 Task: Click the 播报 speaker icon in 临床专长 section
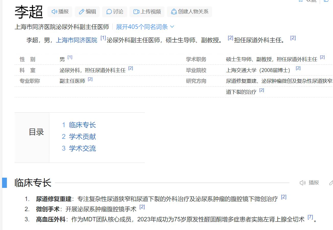[303, 183]
